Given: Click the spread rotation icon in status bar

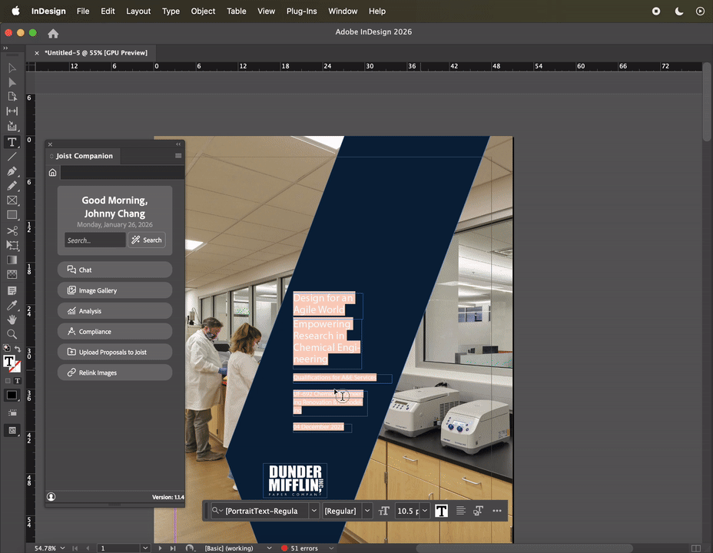Looking at the screenshot, I should [x=190, y=548].
